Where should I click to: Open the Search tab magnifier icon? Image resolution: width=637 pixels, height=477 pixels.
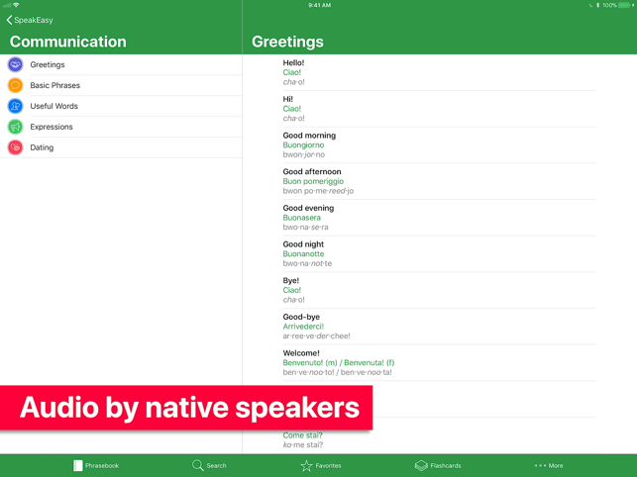[x=198, y=465]
